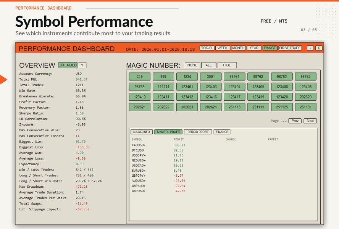Screen dimensions: 339x229
Task: Select the TODAY date filter
Action: pos(207,48)
